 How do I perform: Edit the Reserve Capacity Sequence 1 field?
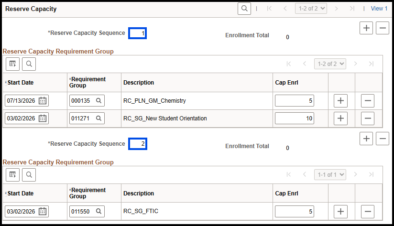point(137,33)
